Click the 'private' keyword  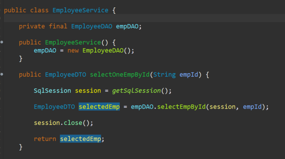(32, 26)
